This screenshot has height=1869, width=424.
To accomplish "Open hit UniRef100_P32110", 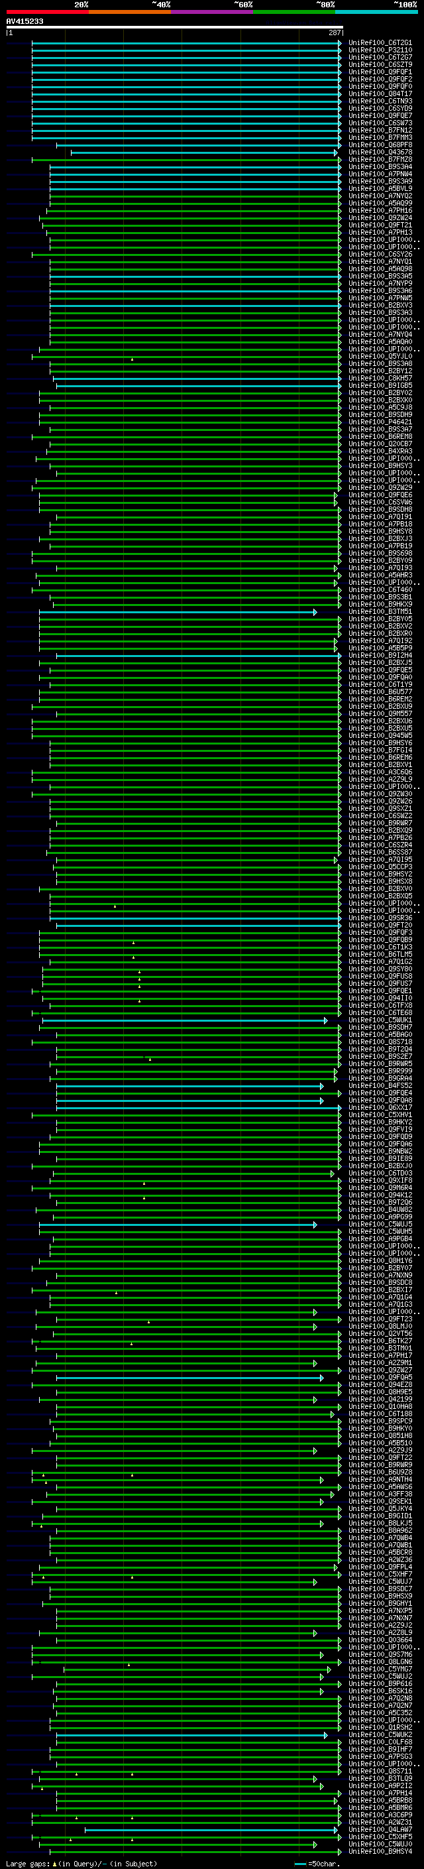I will pos(380,50).
